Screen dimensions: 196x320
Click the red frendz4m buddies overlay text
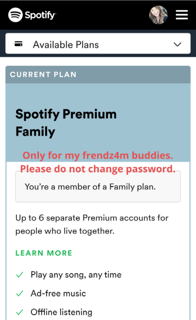(98, 155)
